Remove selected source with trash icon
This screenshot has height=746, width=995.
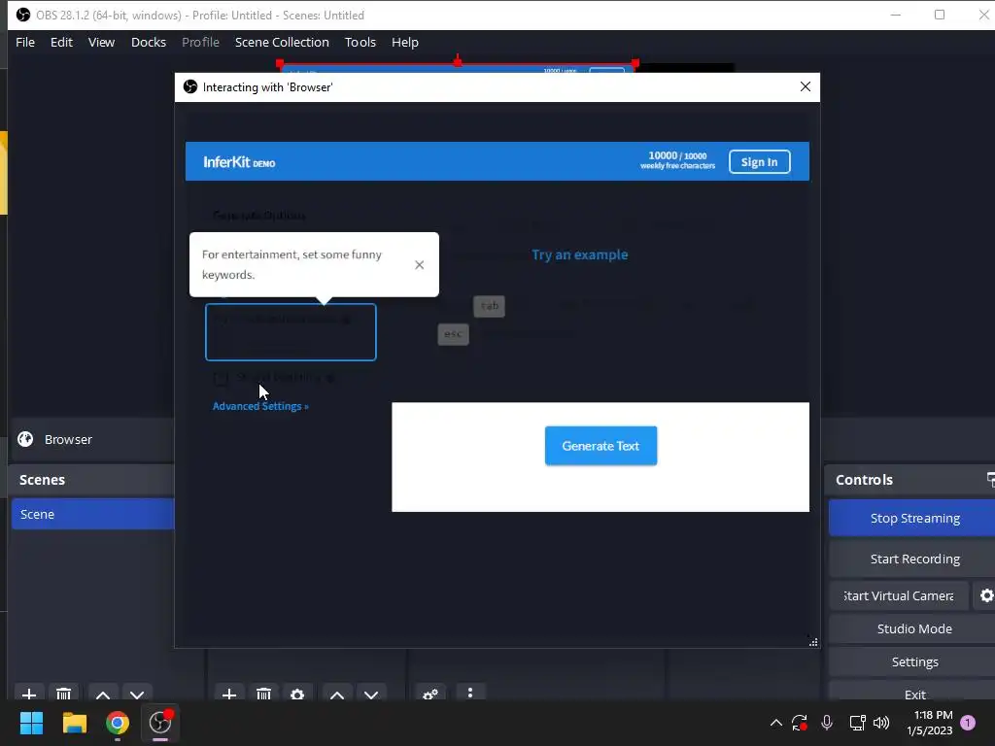click(x=264, y=694)
